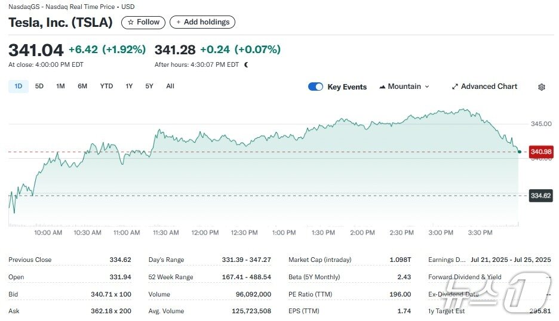This screenshot has height=321, width=559.
Task: Click the 345.00 y-axis label
Action: click(541, 124)
